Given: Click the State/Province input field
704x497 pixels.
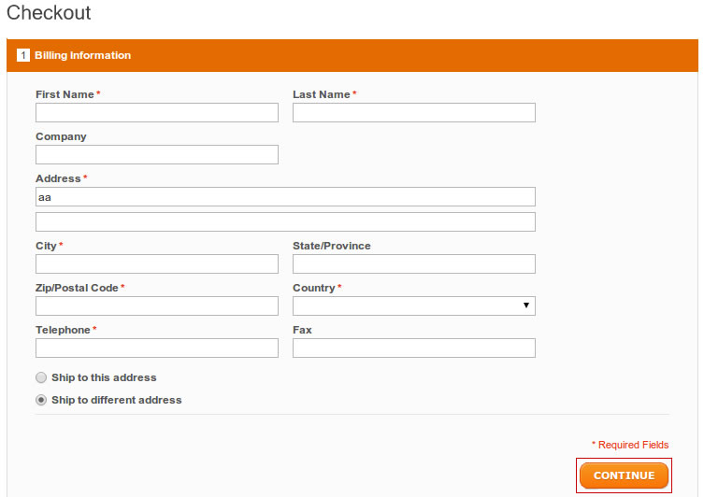Looking at the screenshot, I should tap(414, 264).
